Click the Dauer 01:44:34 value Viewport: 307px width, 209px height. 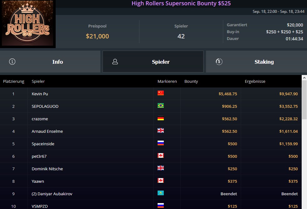(x=294, y=39)
